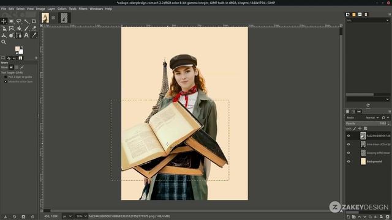Select the Text tool
This screenshot has width=392, height=220.
click(26, 35)
